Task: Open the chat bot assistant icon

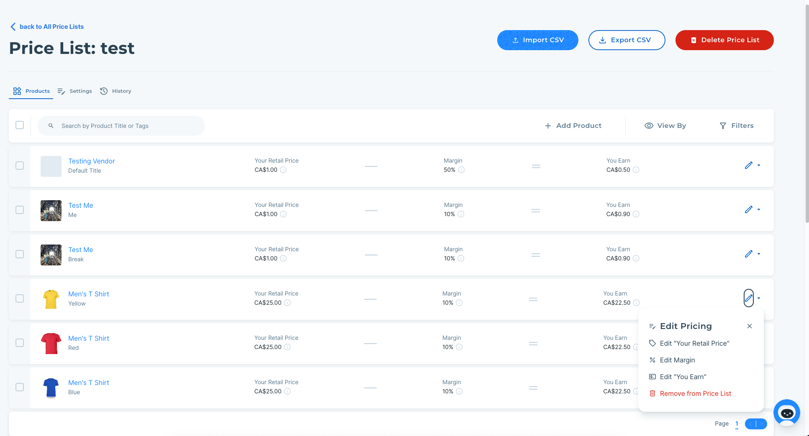Action: click(x=786, y=413)
